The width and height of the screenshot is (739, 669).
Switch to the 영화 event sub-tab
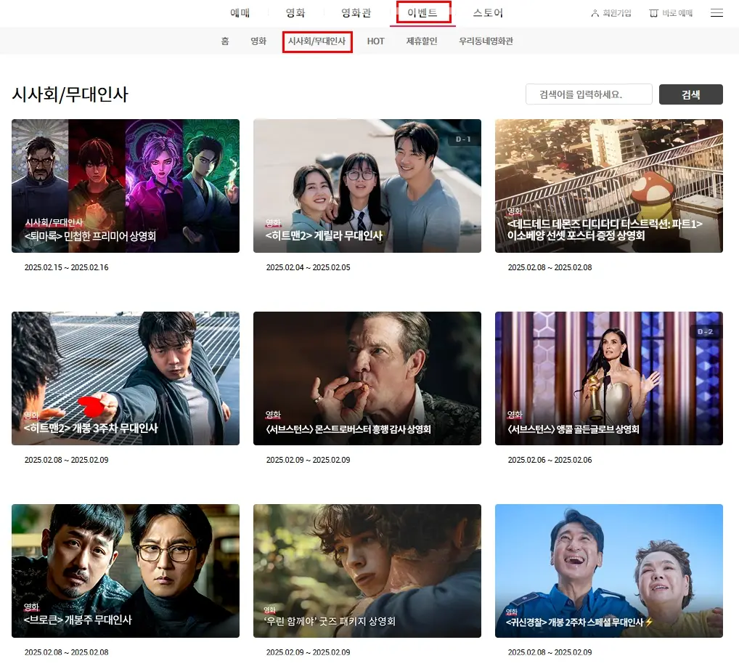pyautogui.click(x=258, y=41)
